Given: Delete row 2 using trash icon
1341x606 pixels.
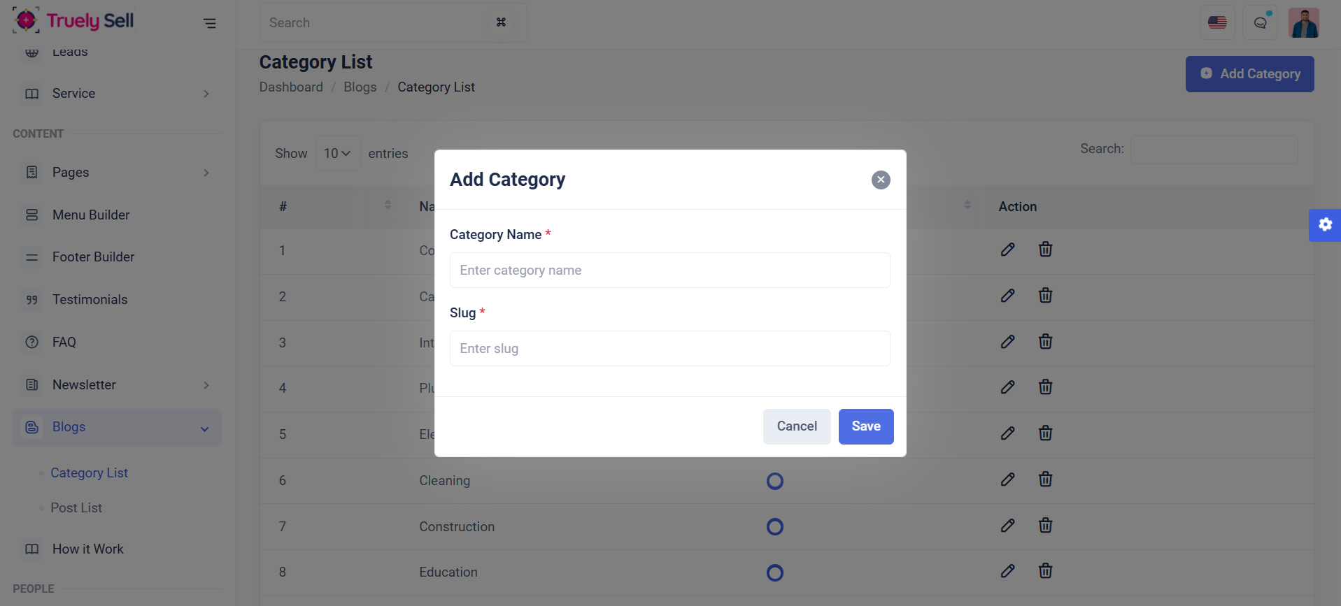Looking at the screenshot, I should [1045, 296].
